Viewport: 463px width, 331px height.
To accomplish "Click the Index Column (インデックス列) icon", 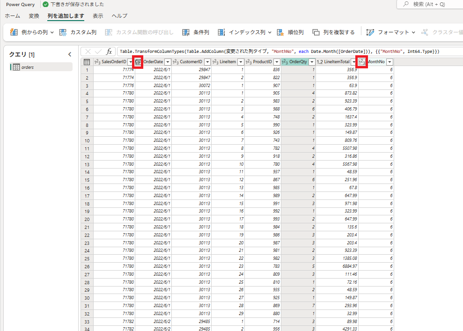I will (x=221, y=32).
